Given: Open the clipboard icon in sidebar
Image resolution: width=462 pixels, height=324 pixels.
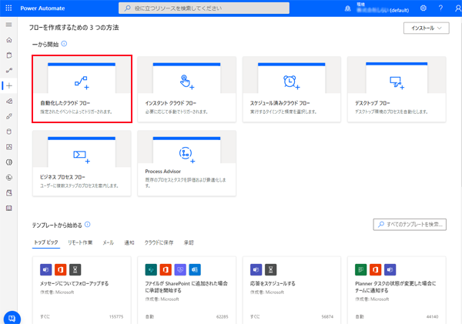Looking at the screenshot, I should coord(9,55).
